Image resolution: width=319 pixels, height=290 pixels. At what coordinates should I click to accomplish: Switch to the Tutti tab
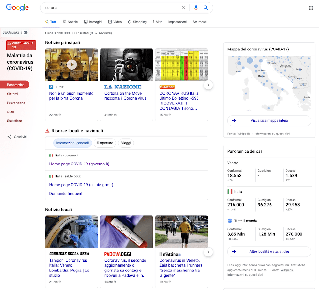[x=51, y=22]
